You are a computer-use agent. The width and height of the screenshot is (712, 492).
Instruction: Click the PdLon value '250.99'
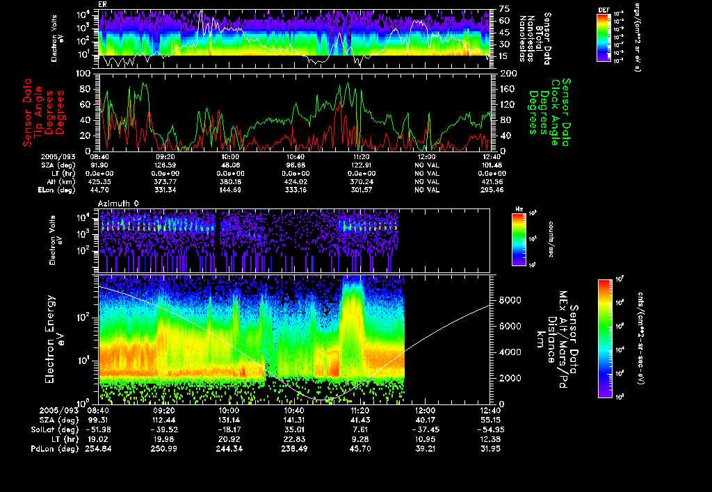pos(164,449)
